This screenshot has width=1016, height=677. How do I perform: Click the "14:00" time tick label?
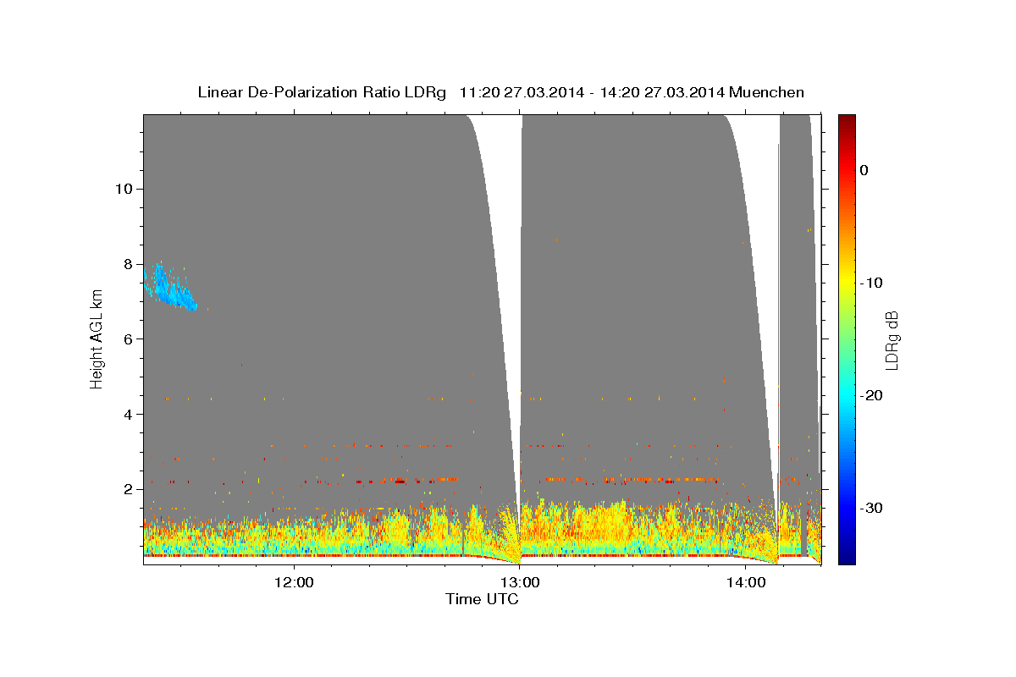[746, 582]
